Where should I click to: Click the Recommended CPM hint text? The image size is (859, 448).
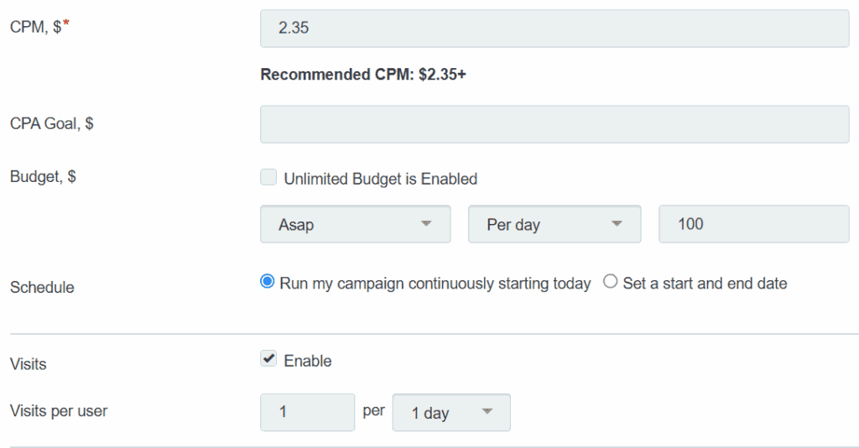point(363,75)
